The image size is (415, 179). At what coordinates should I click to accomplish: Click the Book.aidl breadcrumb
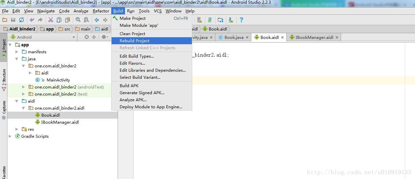pyautogui.click(x=215, y=29)
